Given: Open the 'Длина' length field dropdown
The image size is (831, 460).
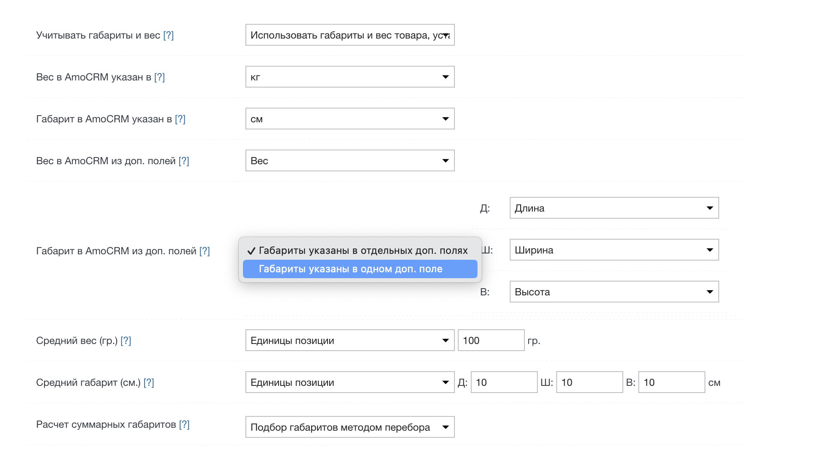Looking at the screenshot, I should pos(614,208).
